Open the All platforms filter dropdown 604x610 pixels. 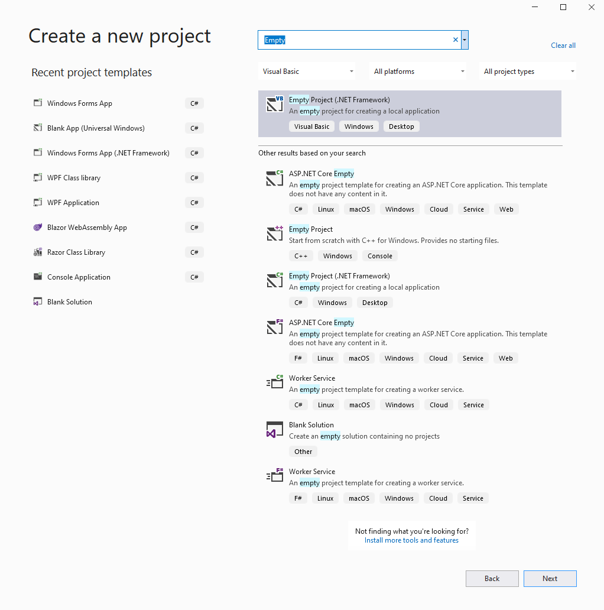[418, 72]
